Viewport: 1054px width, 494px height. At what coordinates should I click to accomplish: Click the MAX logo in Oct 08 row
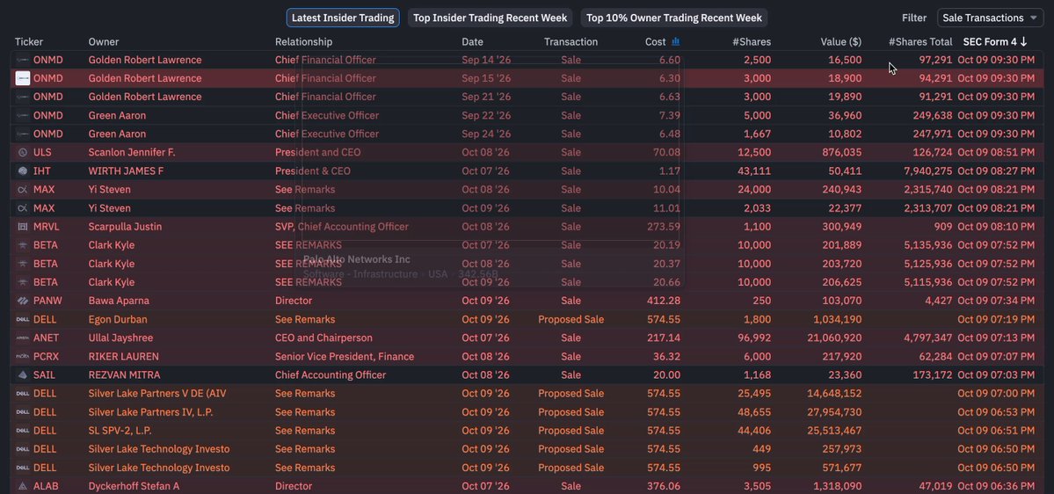[x=22, y=190]
